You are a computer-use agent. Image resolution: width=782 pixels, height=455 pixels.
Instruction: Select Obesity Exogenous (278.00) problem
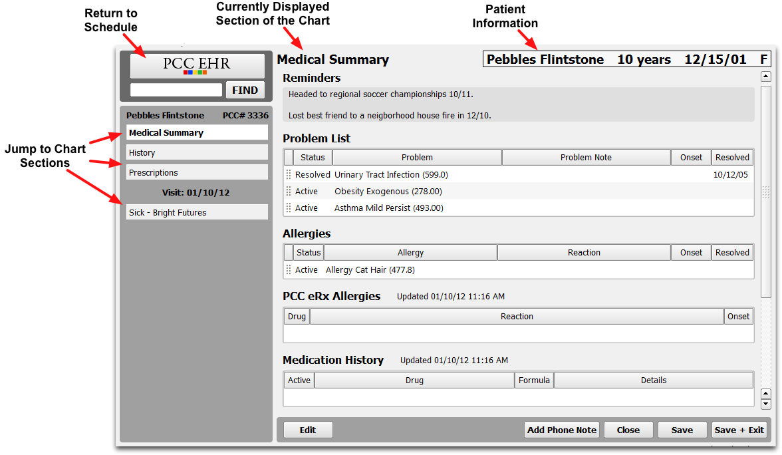tap(388, 191)
